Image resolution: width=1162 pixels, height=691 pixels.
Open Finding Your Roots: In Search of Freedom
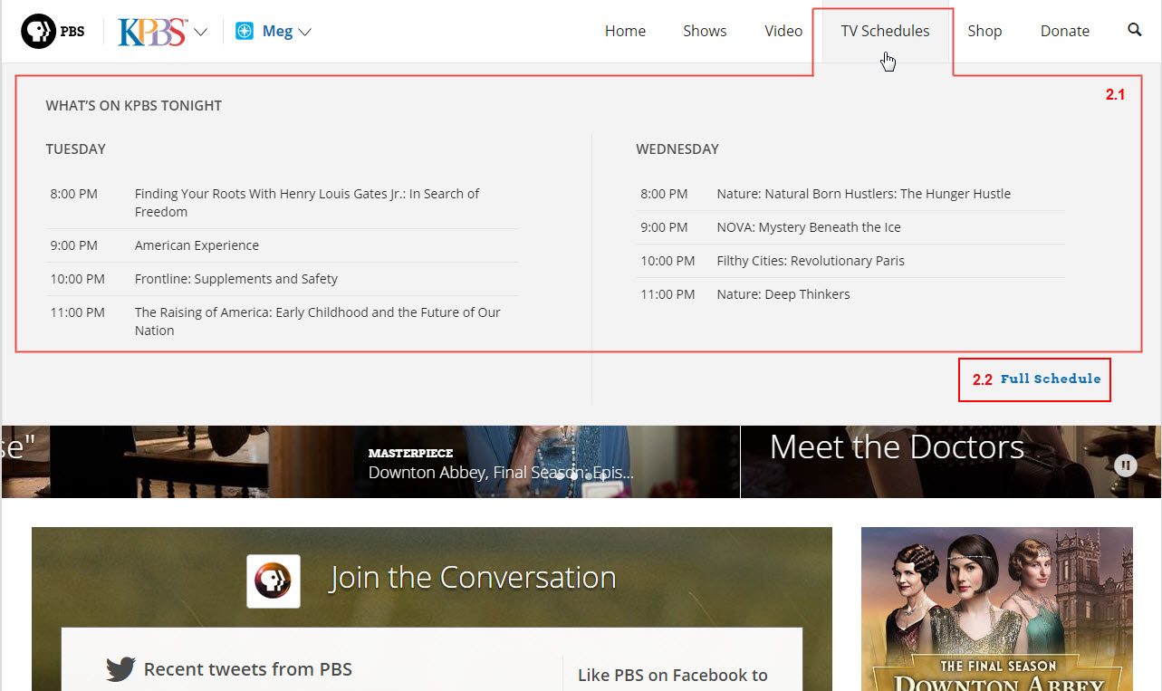(x=307, y=203)
